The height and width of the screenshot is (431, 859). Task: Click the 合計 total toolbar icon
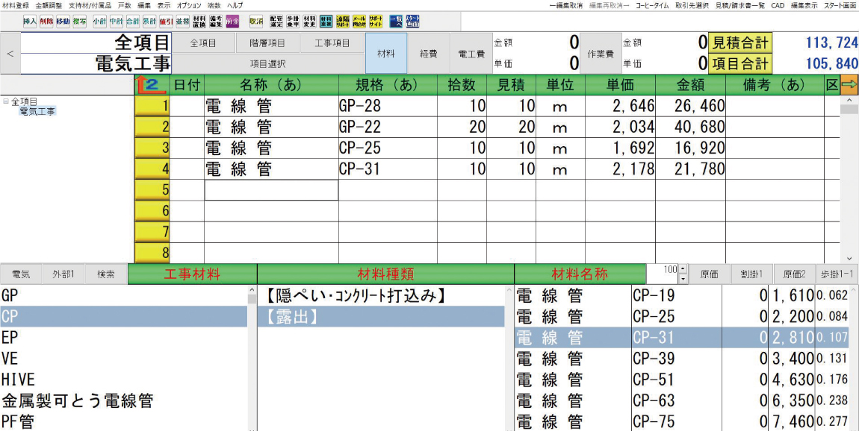tap(133, 22)
